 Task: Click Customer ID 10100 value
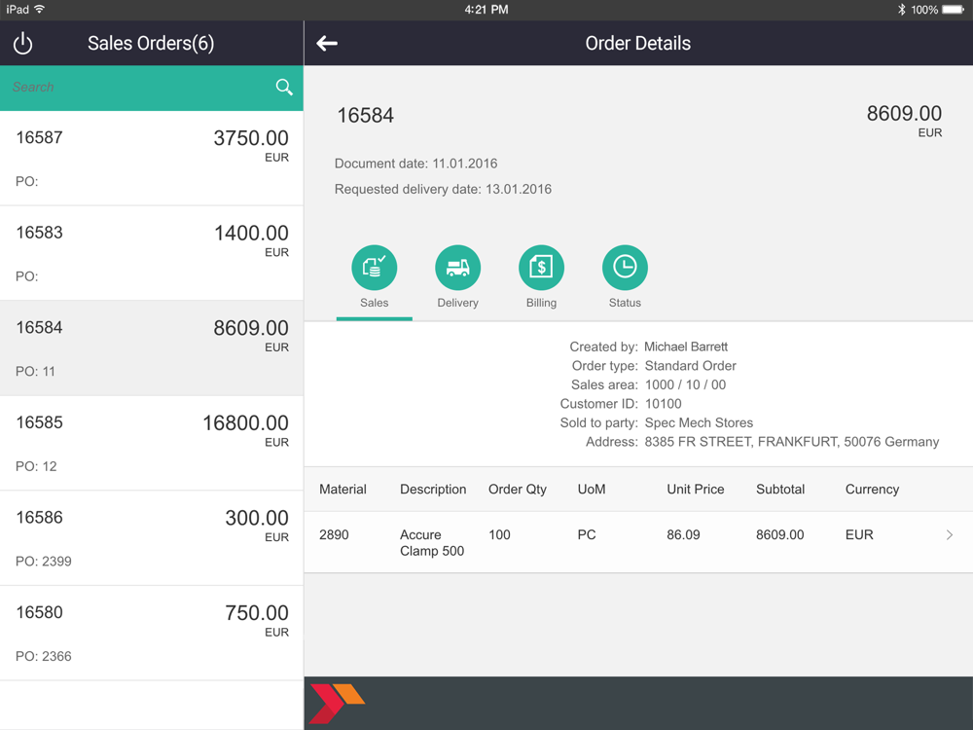664,404
